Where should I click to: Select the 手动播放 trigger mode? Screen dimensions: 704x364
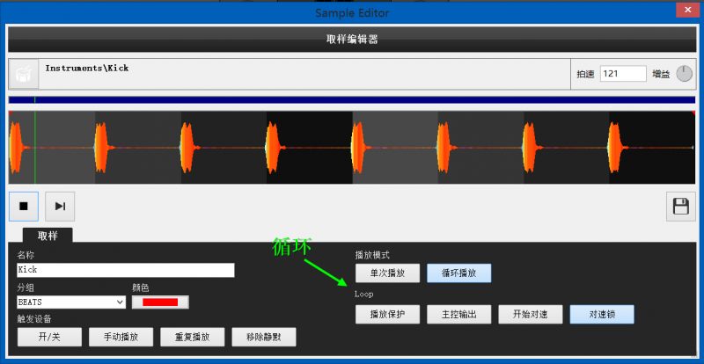[x=121, y=337]
